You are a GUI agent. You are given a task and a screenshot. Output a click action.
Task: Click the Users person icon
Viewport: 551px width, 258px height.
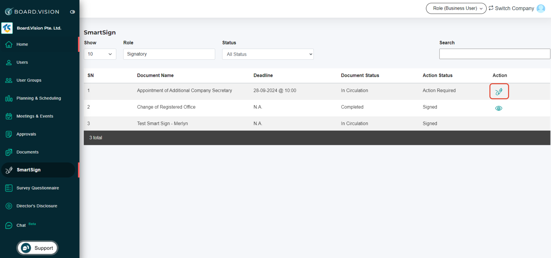[x=9, y=62]
